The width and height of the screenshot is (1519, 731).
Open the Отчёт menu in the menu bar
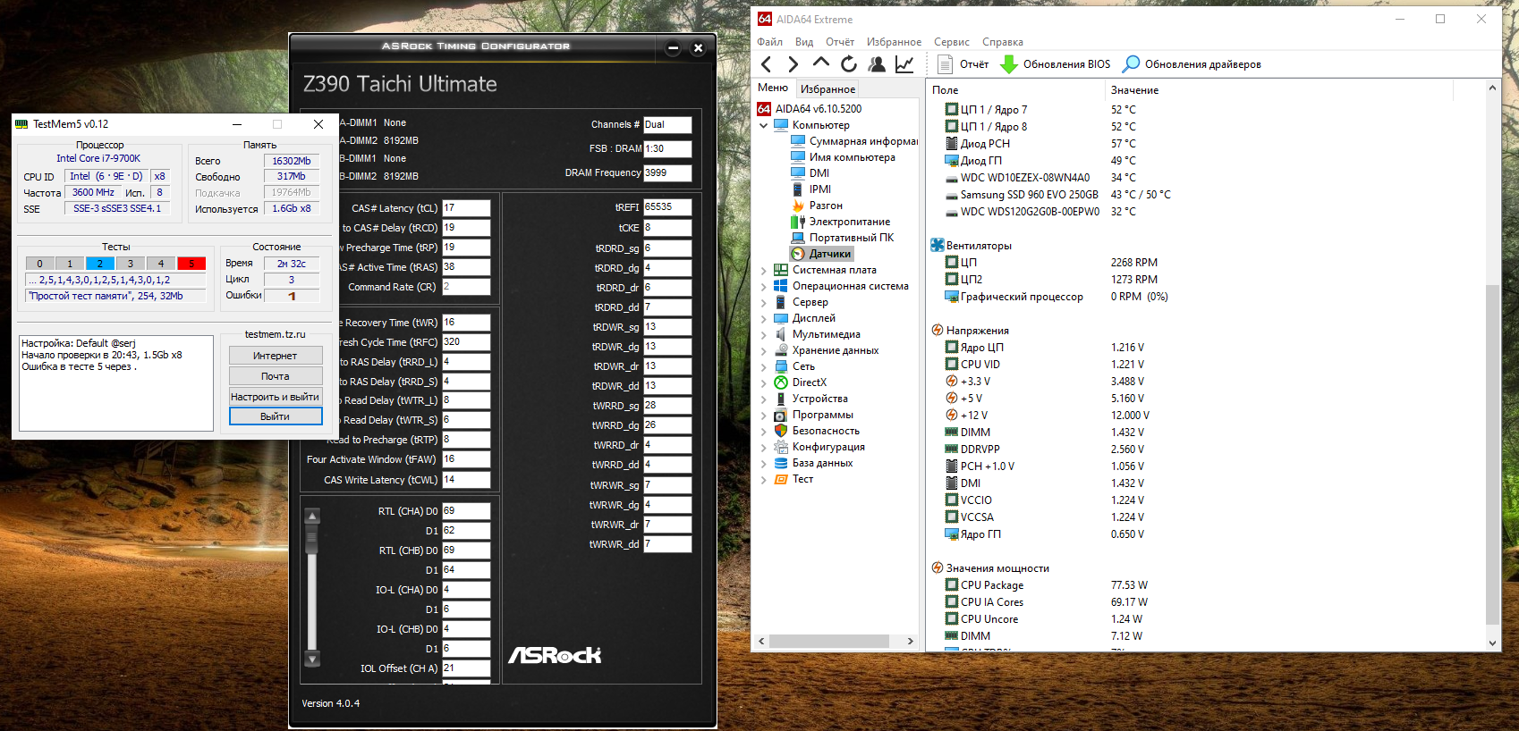(840, 42)
